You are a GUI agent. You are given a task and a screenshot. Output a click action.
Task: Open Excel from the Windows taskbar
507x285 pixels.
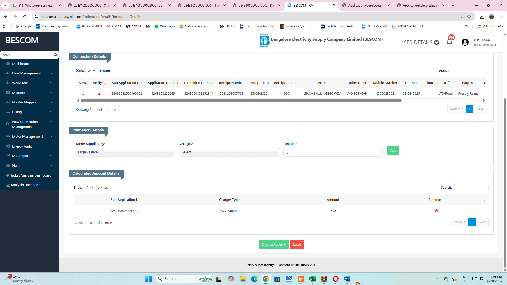coord(312,279)
